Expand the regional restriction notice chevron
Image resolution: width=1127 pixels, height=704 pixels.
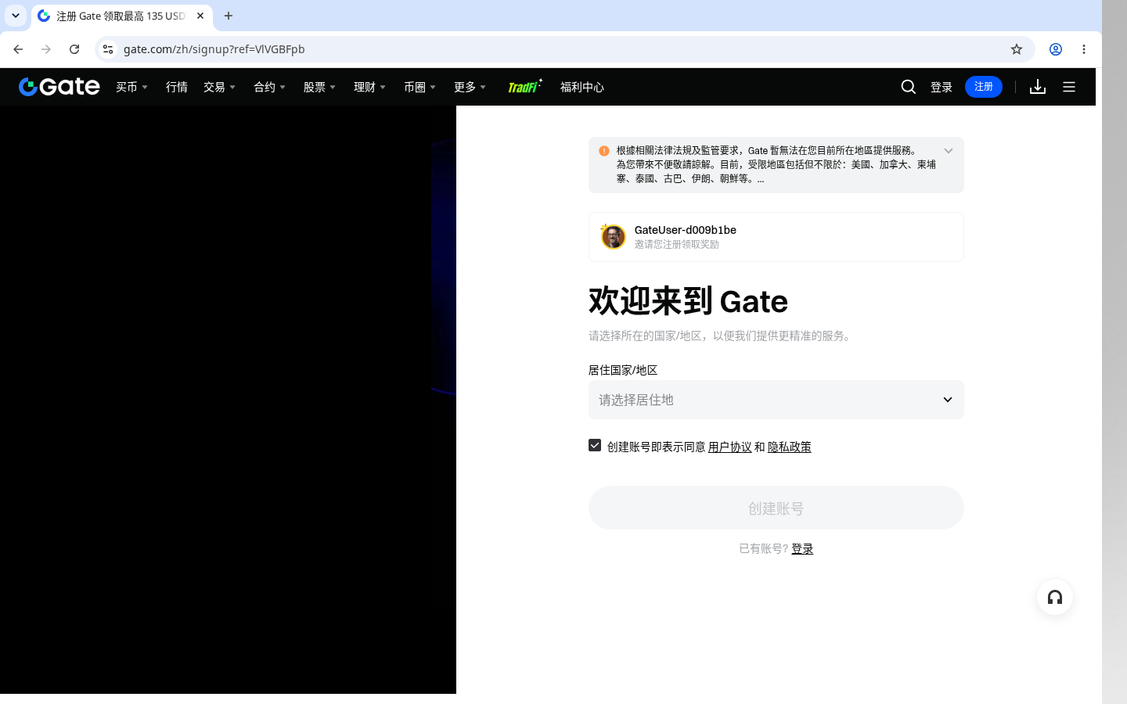coord(949,151)
